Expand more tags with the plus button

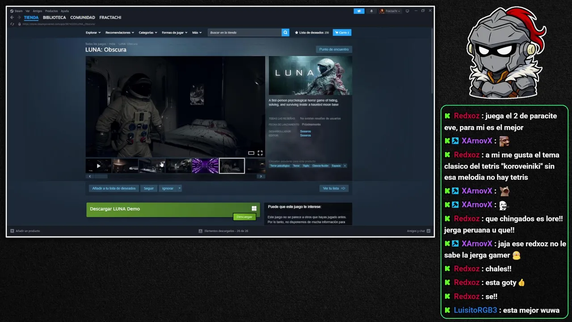[344, 165]
